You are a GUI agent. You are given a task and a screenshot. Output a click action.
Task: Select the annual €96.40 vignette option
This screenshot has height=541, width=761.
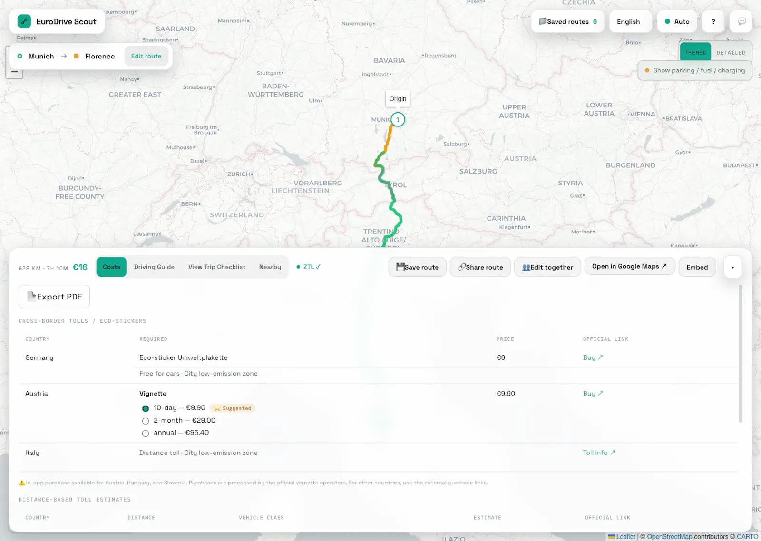(146, 433)
